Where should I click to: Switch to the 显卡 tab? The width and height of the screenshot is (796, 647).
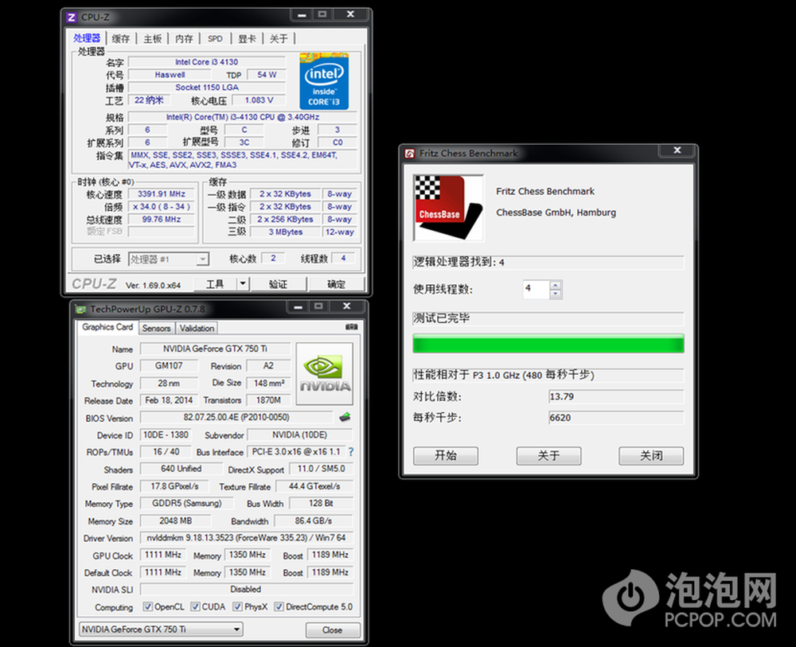coord(247,38)
